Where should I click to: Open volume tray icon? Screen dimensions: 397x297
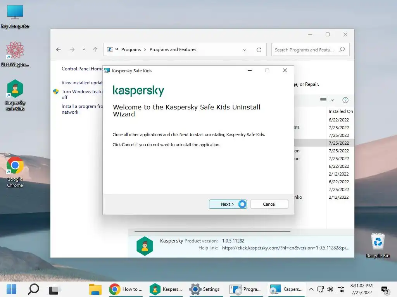point(330,289)
